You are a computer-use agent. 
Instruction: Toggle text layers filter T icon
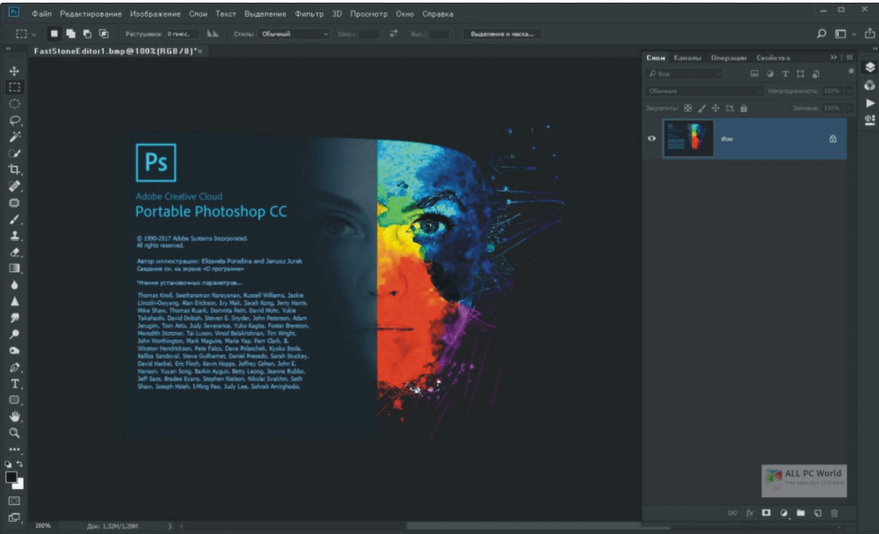pos(785,74)
